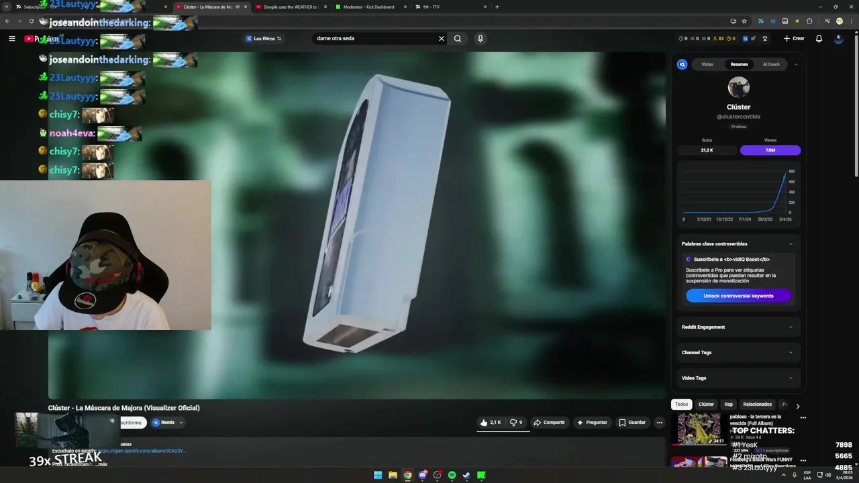Click the Clúster channel avatar in vidIQ
859x483 pixels.
pos(738,87)
